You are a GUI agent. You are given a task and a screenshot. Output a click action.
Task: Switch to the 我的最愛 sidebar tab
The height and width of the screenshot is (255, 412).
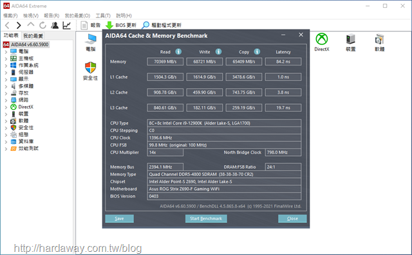click(x=33, y=35)
